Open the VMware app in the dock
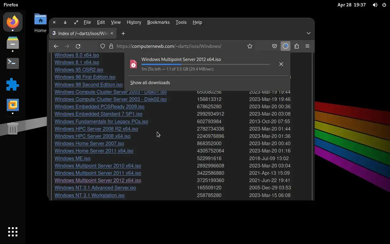This screenshot has width=390, height=244. (13, 105)
